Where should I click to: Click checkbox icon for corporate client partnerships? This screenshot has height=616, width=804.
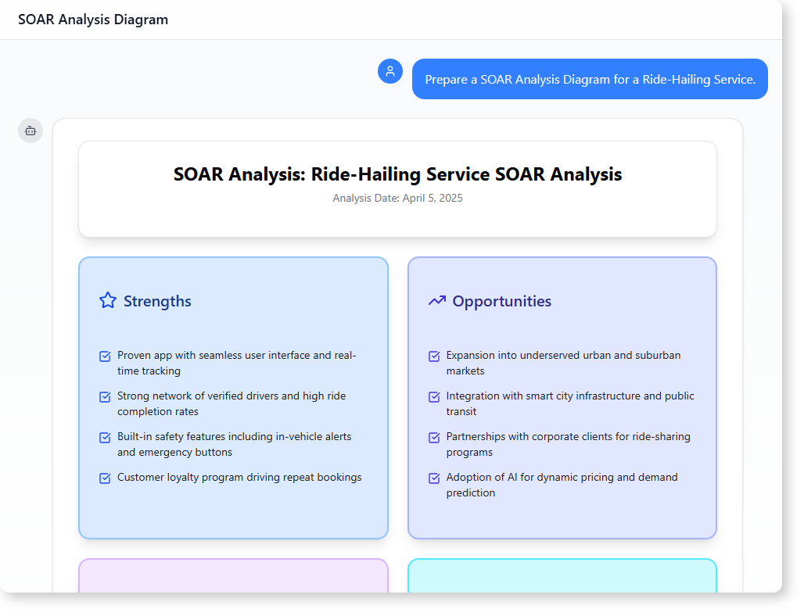click(x=434, y=437)
